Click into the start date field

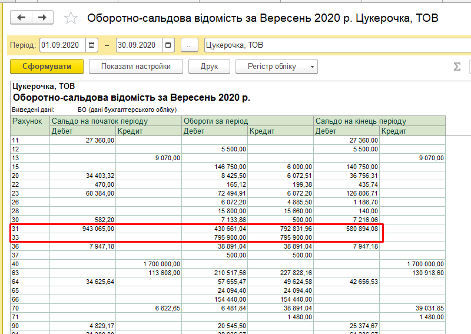click(x=62, y=45)
